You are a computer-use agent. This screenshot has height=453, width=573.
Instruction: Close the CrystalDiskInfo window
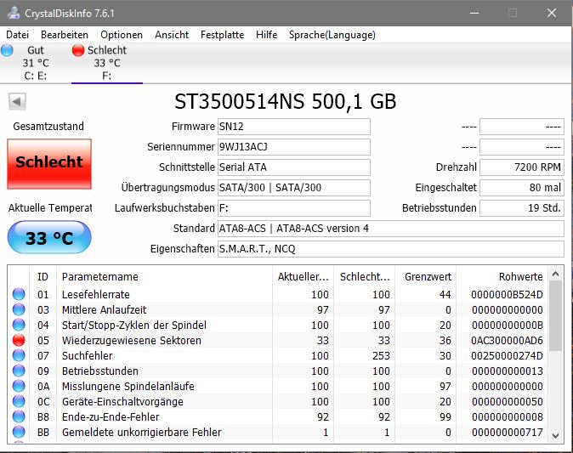click(552, 13)
